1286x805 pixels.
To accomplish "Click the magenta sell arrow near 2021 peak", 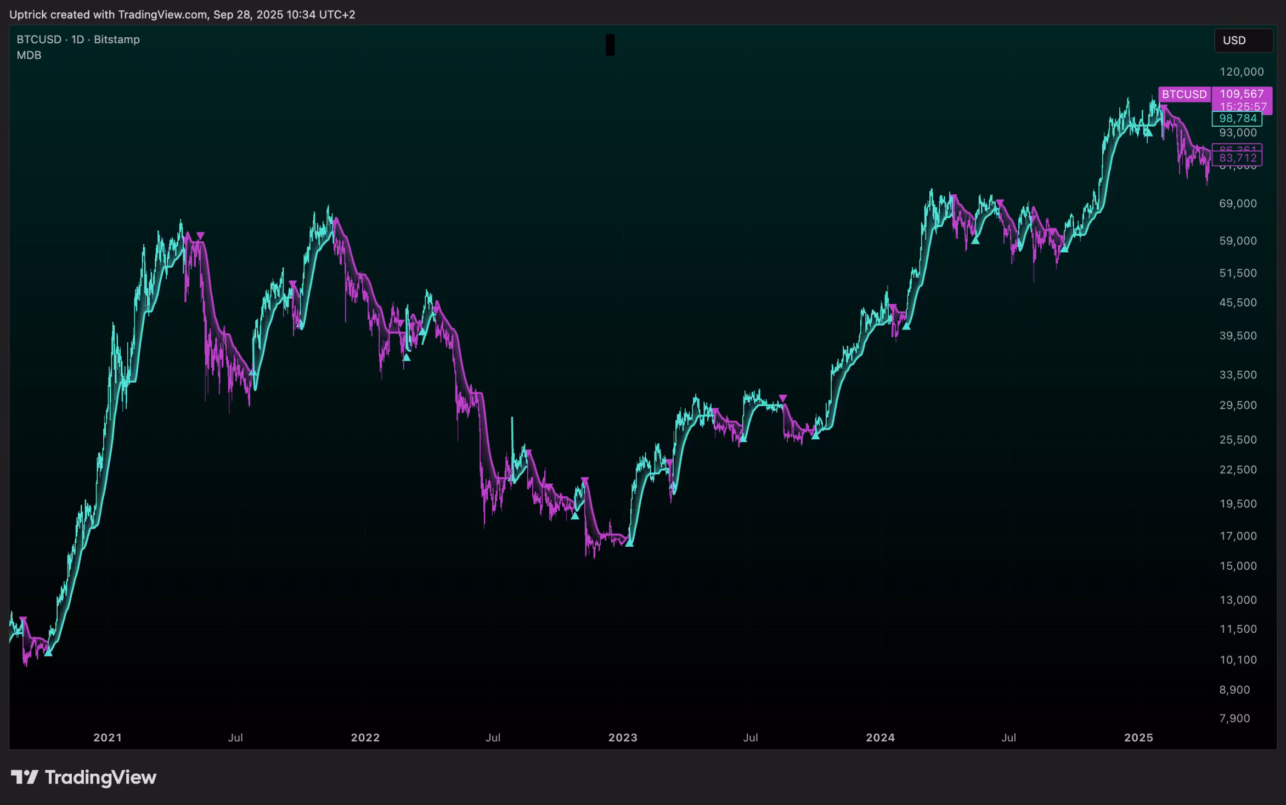I will coord(200,236).
